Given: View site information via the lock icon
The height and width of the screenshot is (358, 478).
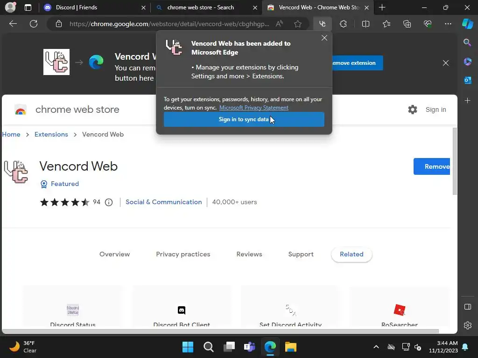Looking at the screenshot, I should [x=59, y=24].
